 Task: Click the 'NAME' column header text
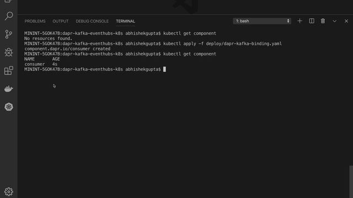point(29,59)
